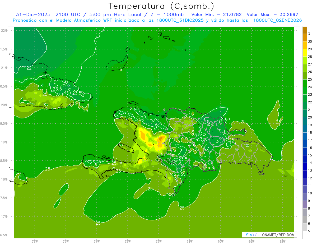Click the '68W' longitude axis label
This screenshot has height=245, width=317.
tap(282, 242)
